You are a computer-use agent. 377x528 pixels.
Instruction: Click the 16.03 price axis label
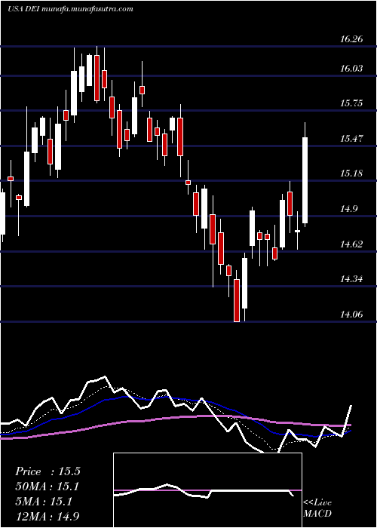point(351,69)
